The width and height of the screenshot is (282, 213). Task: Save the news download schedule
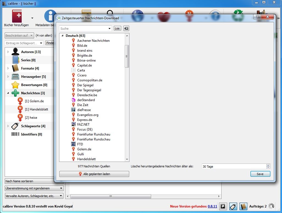tap(260, 174)
